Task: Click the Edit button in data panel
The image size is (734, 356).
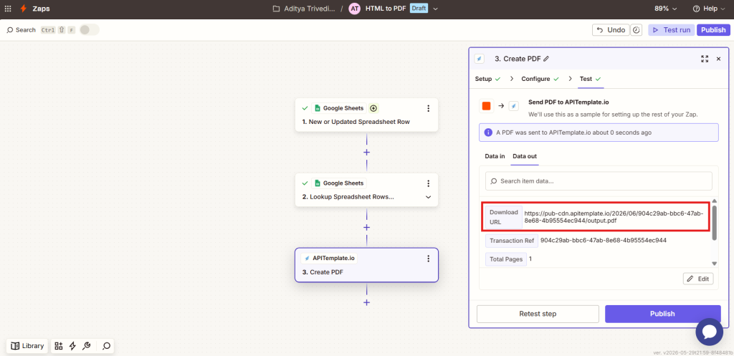Action: point(698,279)
